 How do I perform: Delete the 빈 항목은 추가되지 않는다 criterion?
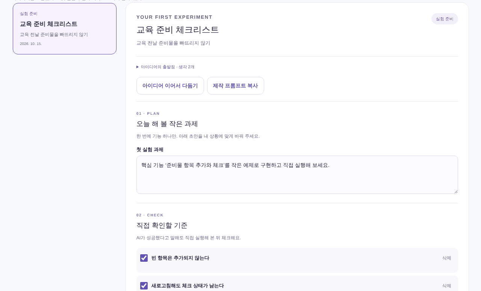point(447,258)
